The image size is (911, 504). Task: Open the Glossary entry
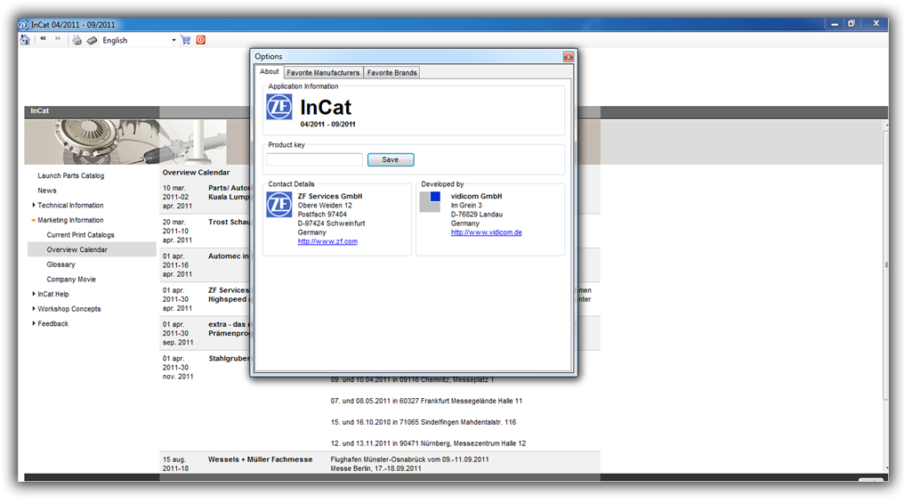click(x=61, y=264)
